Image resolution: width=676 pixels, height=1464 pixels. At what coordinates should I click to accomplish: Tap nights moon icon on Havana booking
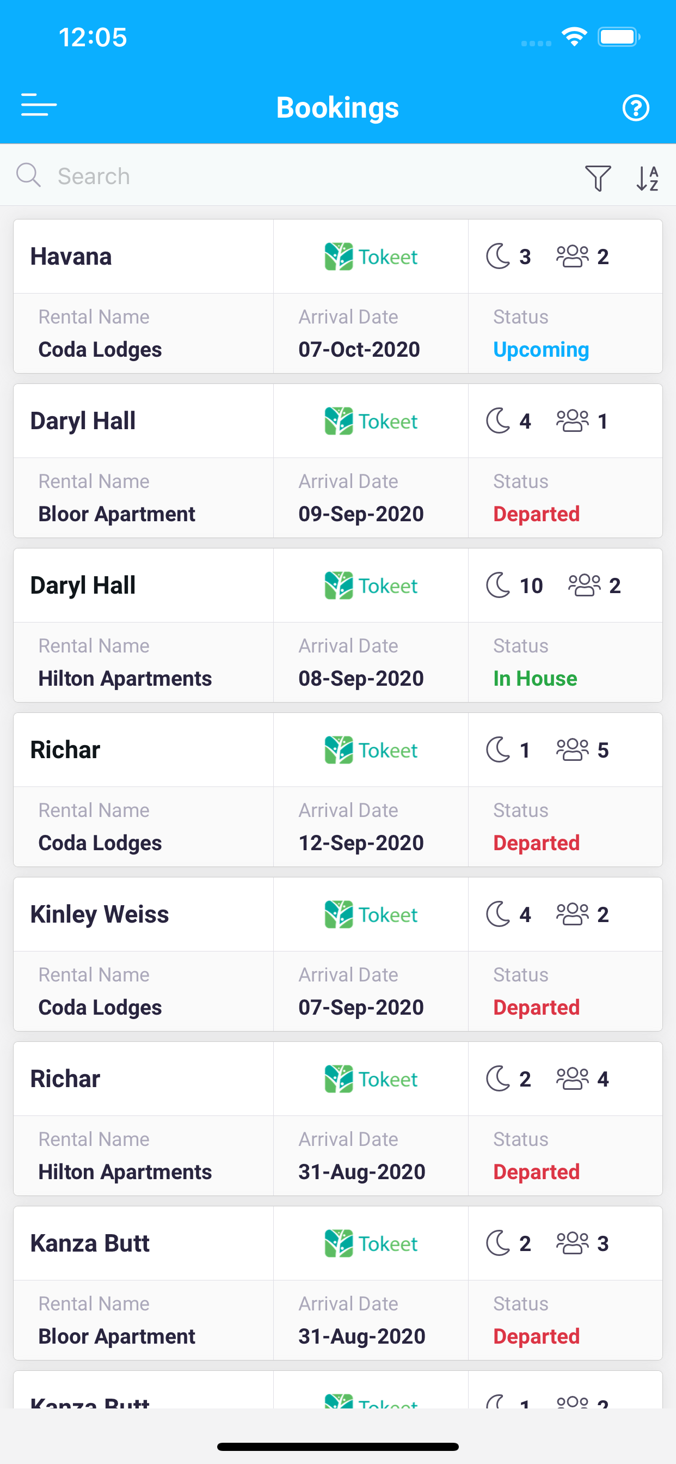[x=498, y=257]
